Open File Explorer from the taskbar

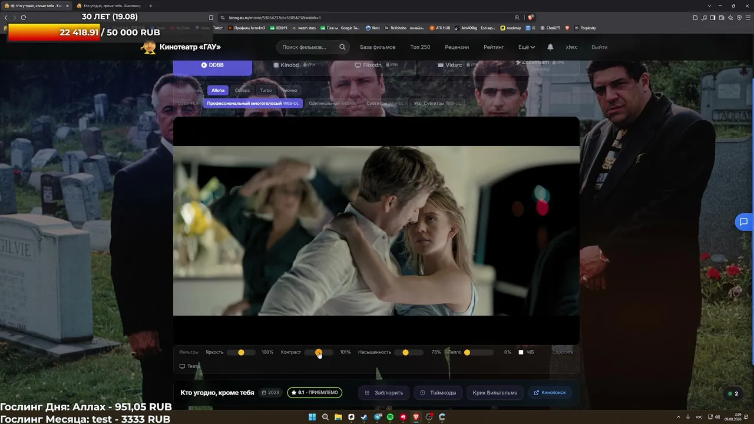pos(338,417)
